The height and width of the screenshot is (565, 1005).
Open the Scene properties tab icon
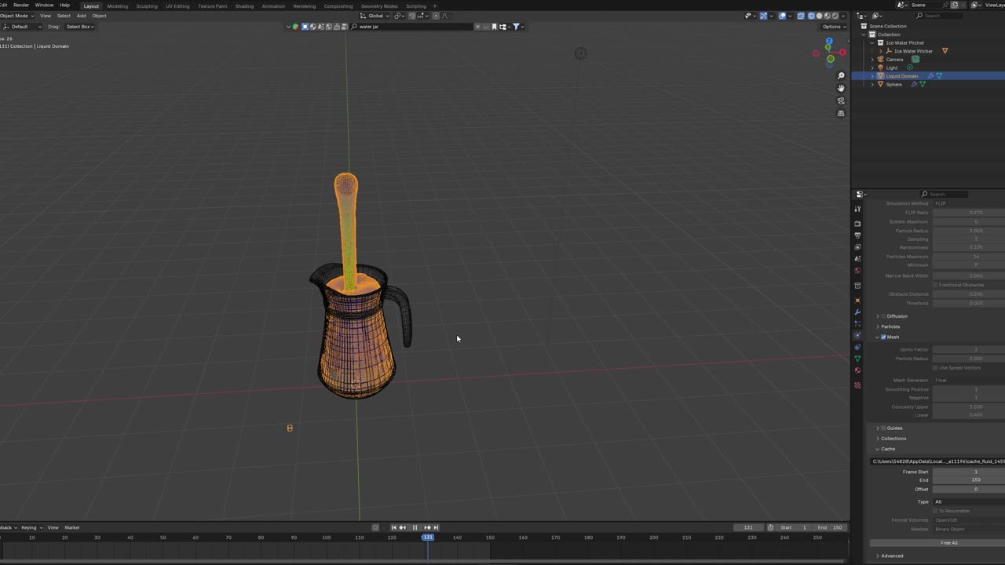point(857,258)
